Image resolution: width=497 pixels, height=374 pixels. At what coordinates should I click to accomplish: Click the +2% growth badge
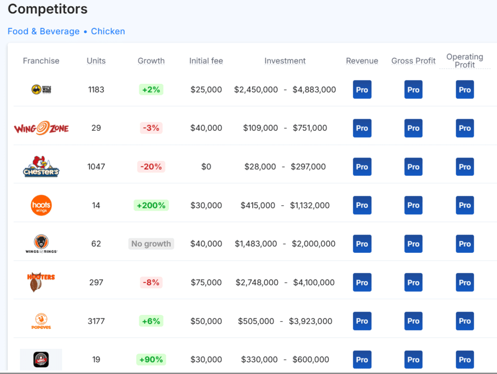[x=151, y=90]
